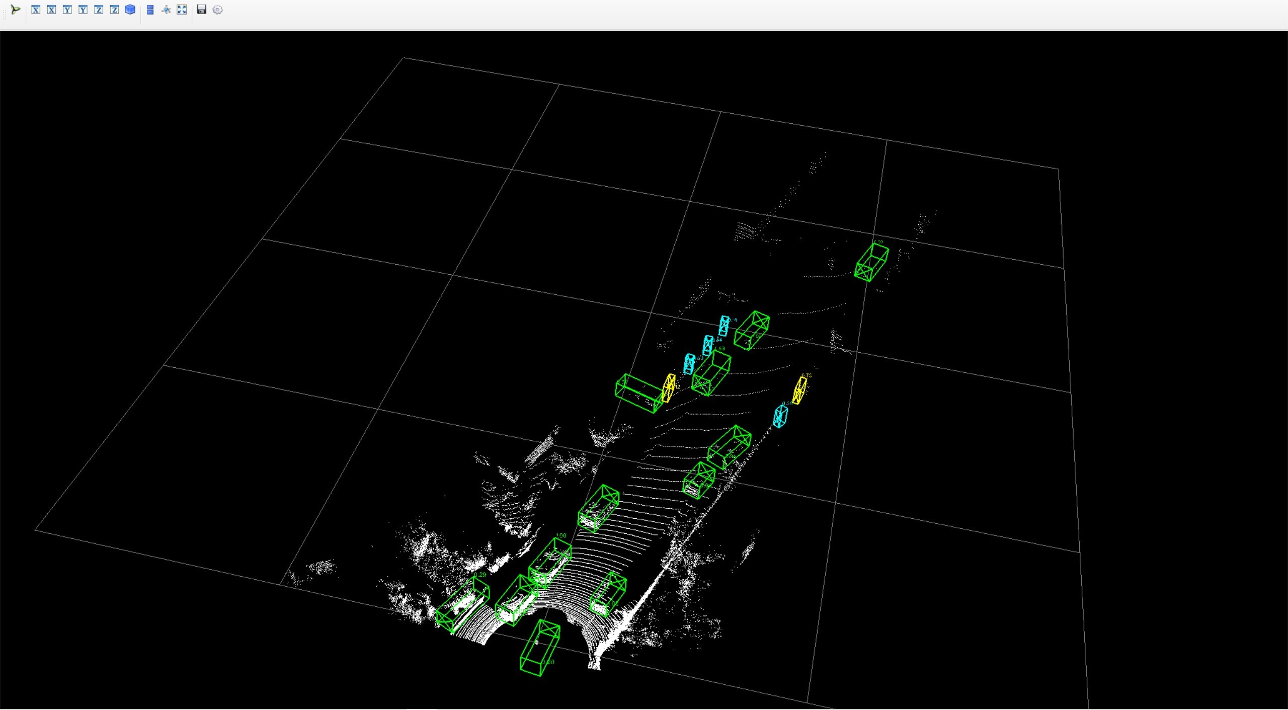The height and width of the screenshot is (710, 1288).
Task: Click the green box labeled 0.29
Action: click(x=462, y=603)
